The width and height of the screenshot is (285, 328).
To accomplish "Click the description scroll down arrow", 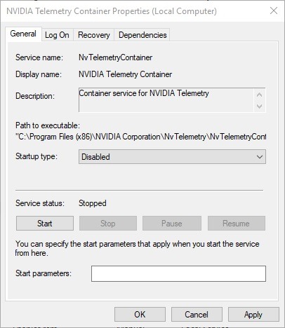I will coord(259,107).
